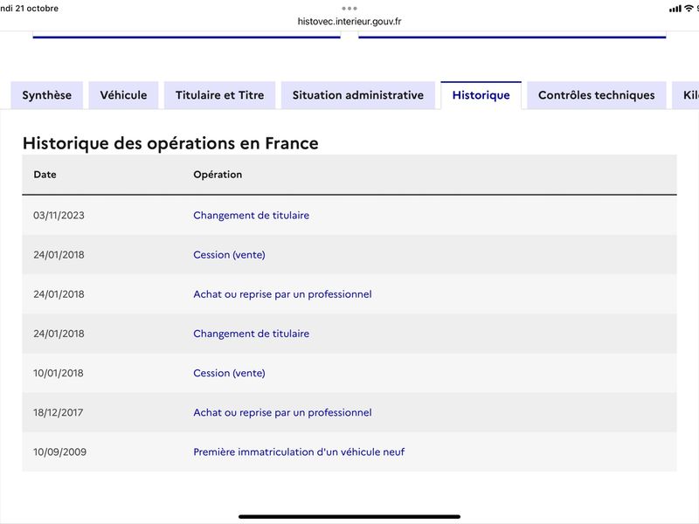Tap the histovec.interieur.gouv.fr address bar
This screenshot has width=699, height=524.
coord(349,21)
